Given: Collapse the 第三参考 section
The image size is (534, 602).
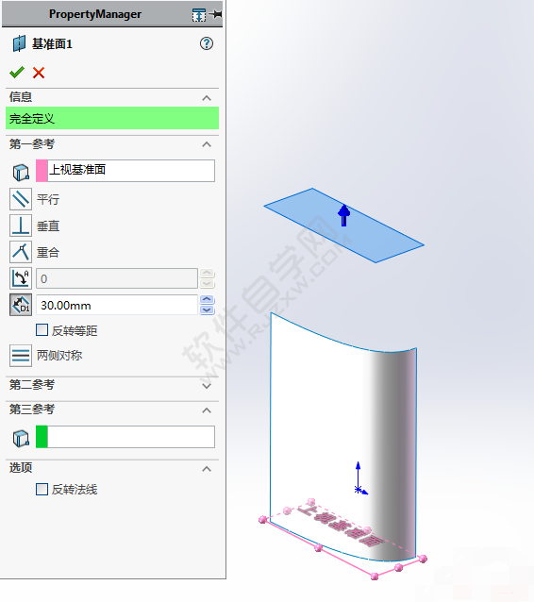Looking at the screenshot, I should [207, 410].
